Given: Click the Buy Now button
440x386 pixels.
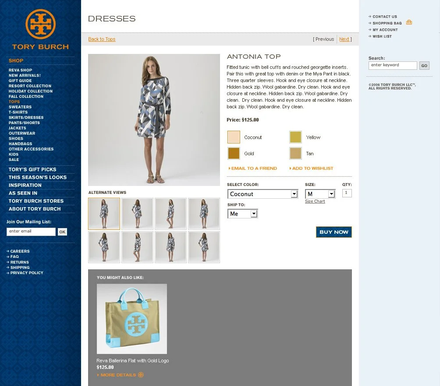Looking at the screenshot, I should coord(334,232).
